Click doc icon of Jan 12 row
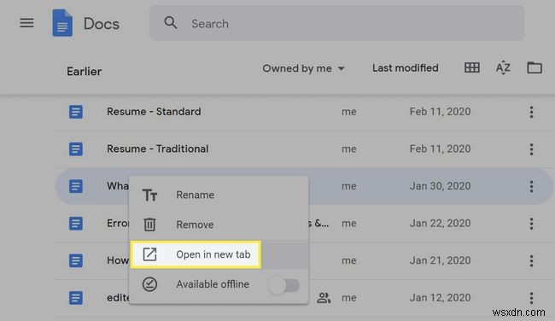Viewport: 555px width, 321px height. 76,298
